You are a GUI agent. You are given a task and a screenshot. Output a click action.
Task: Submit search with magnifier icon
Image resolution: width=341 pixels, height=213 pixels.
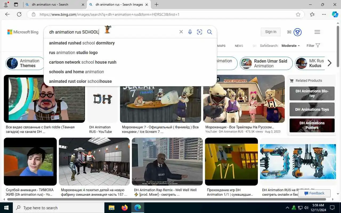(x=210, y=32)
